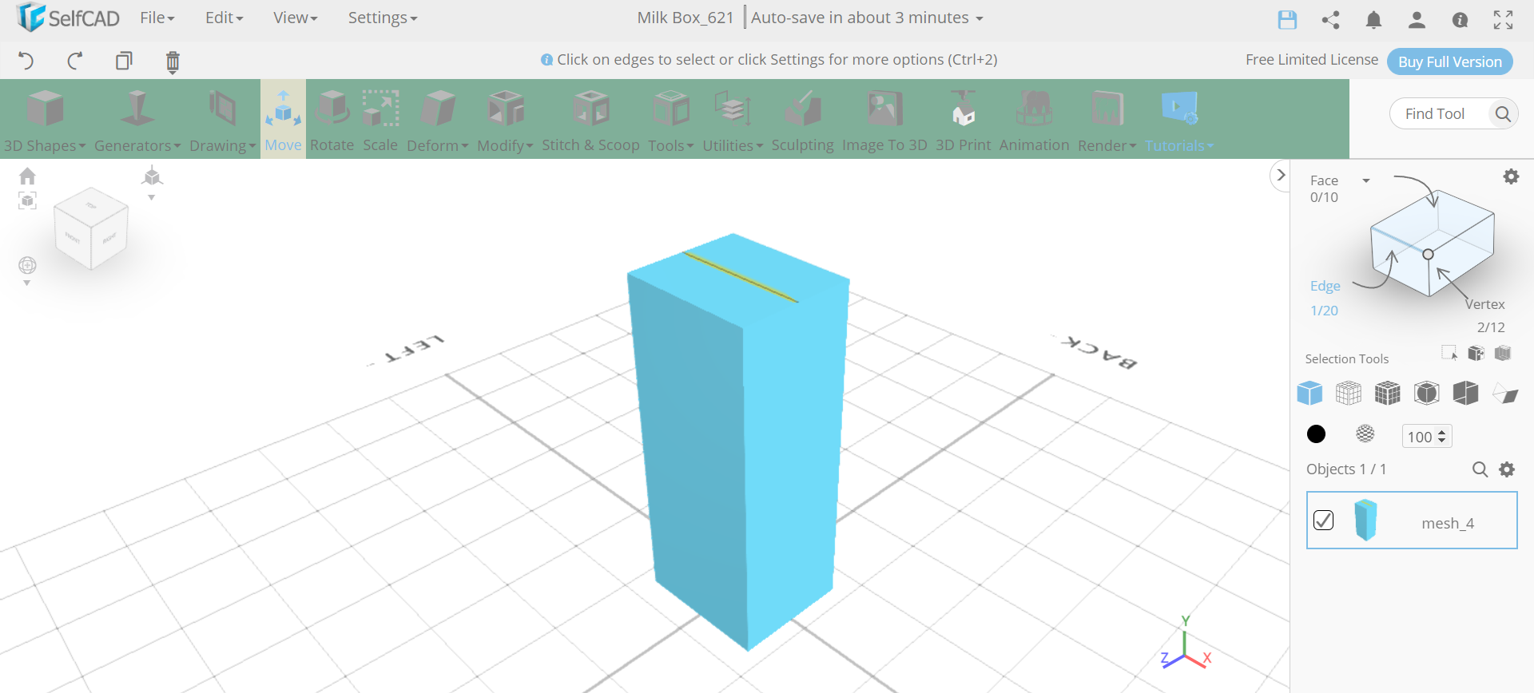Enable the solid with wireframe display mode
This screenshot has width=1534, height=693.
(1388, 393)
